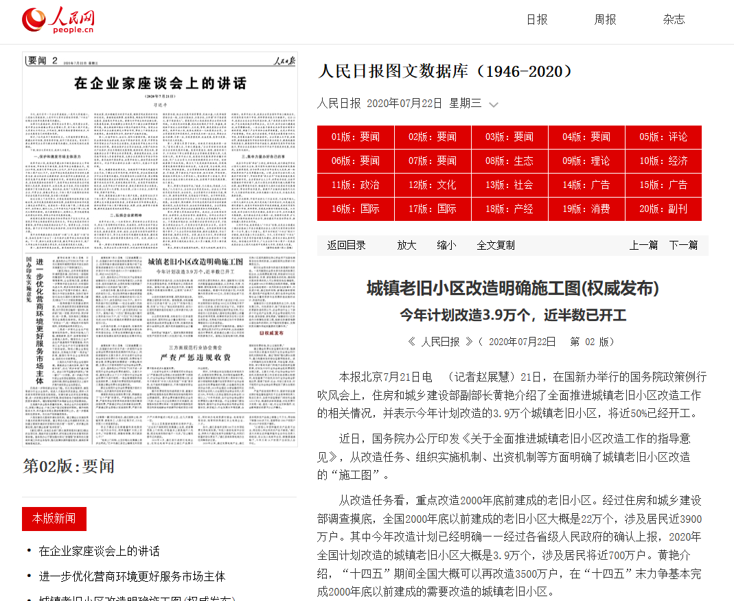This screenshot has width=734, height=601.
Task: Switch to 20版：副刊 page
Action: 663,209
